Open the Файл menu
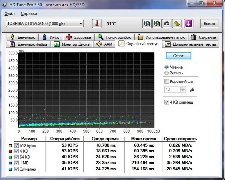This screenshot has width=225, height=180. click(x=9, y=13)
